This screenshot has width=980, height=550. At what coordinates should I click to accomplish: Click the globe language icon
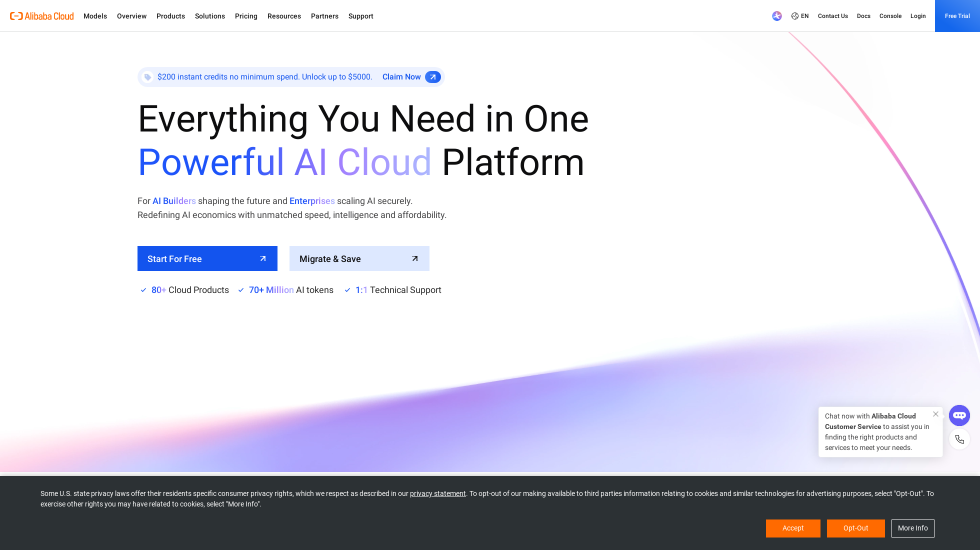[x=794, y=16]
